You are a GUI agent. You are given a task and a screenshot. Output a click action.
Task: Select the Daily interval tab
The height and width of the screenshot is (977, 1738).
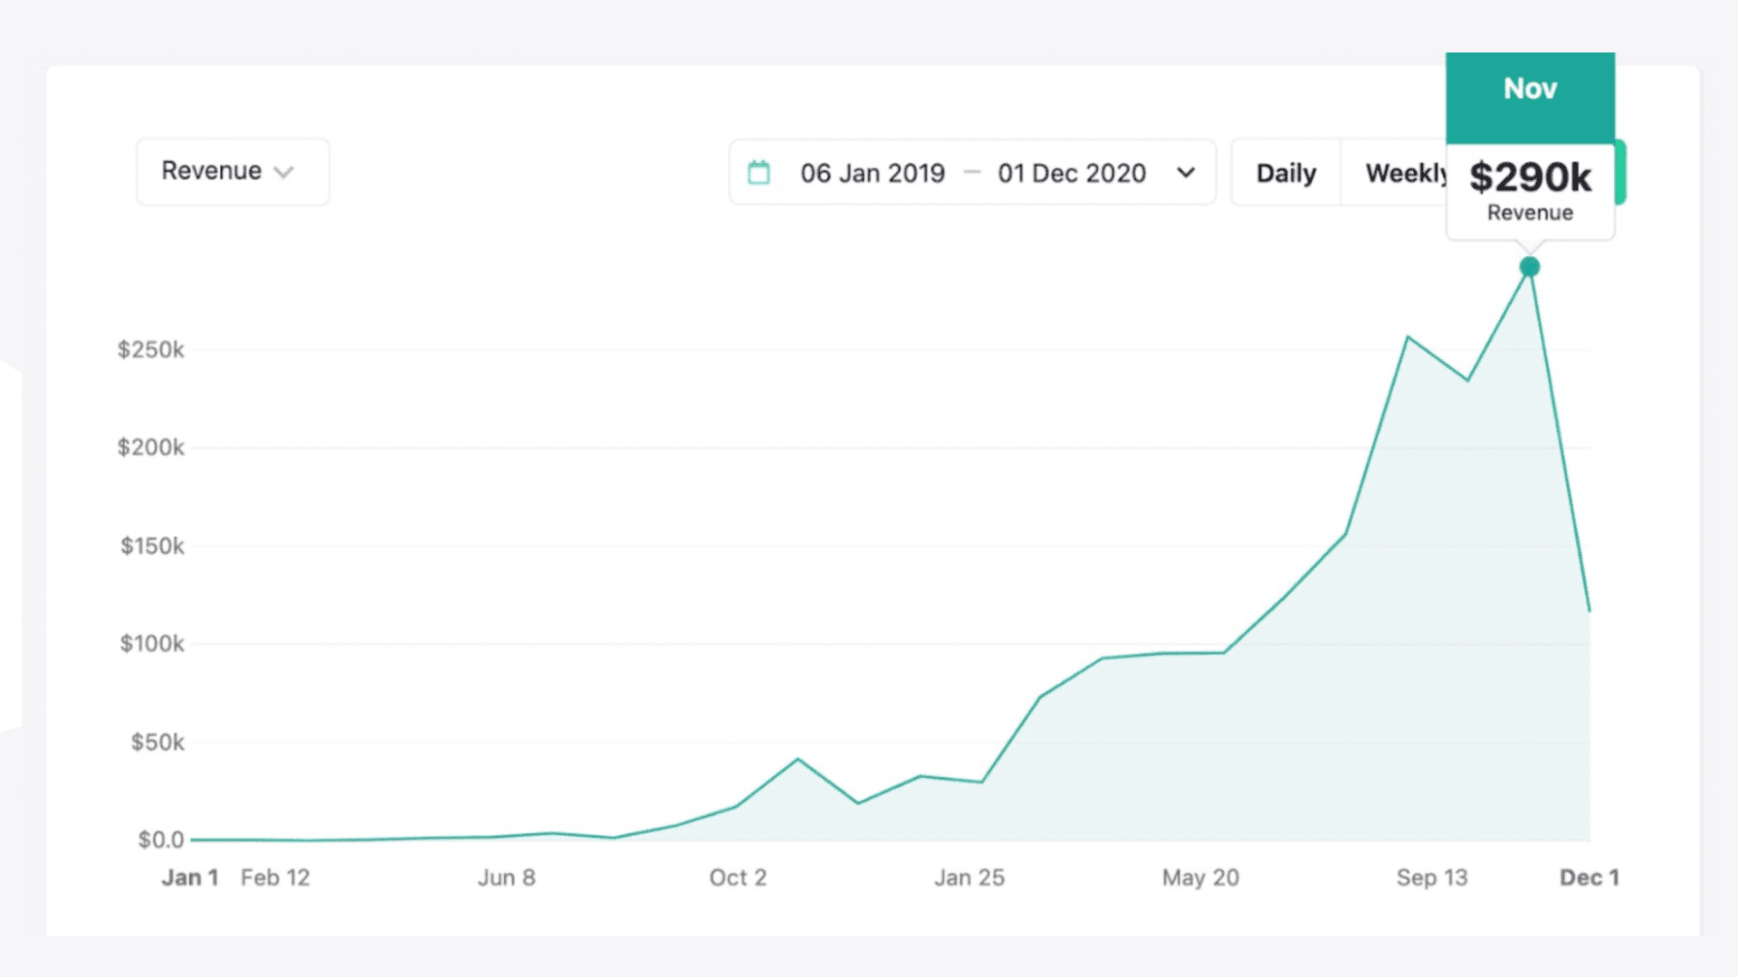pyautogui.click(x=1285, y=173)
